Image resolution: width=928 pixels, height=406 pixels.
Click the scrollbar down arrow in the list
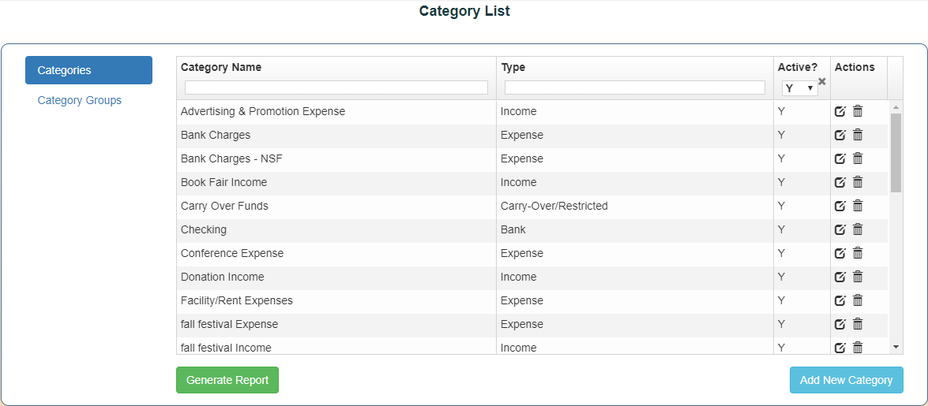pos(896,347)
